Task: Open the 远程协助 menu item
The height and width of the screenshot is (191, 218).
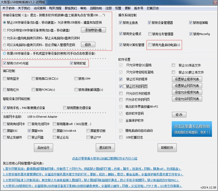Action: (96, 8)
